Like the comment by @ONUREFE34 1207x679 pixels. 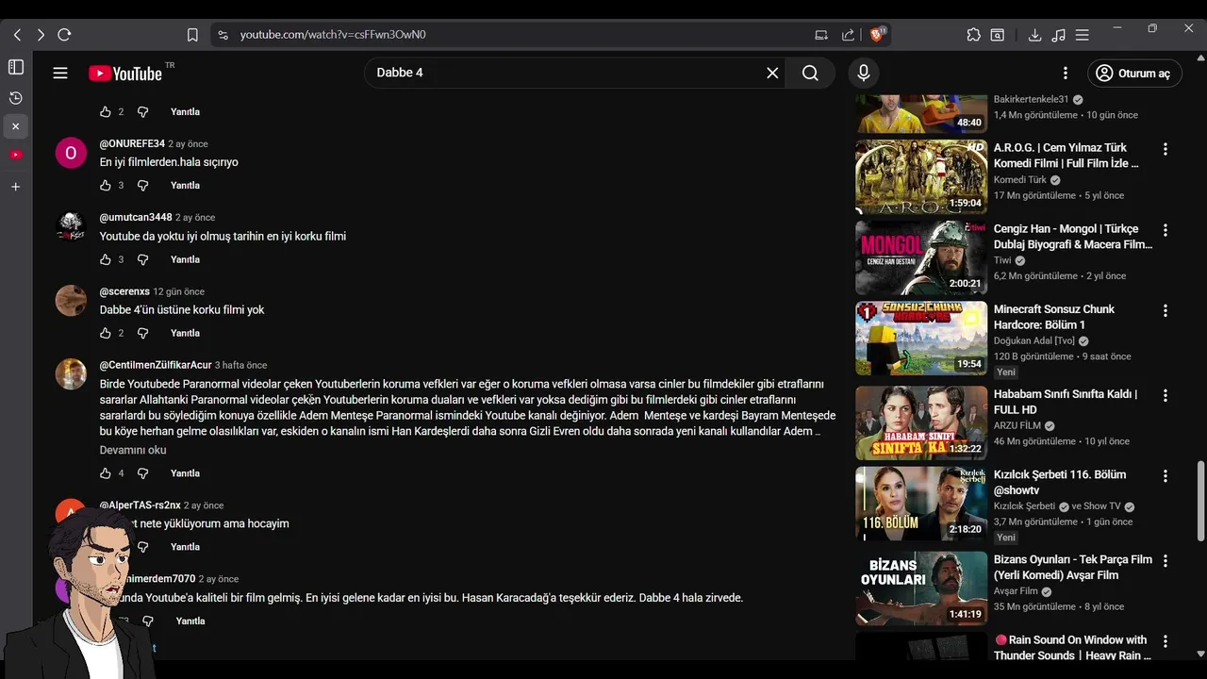[106, 186]
